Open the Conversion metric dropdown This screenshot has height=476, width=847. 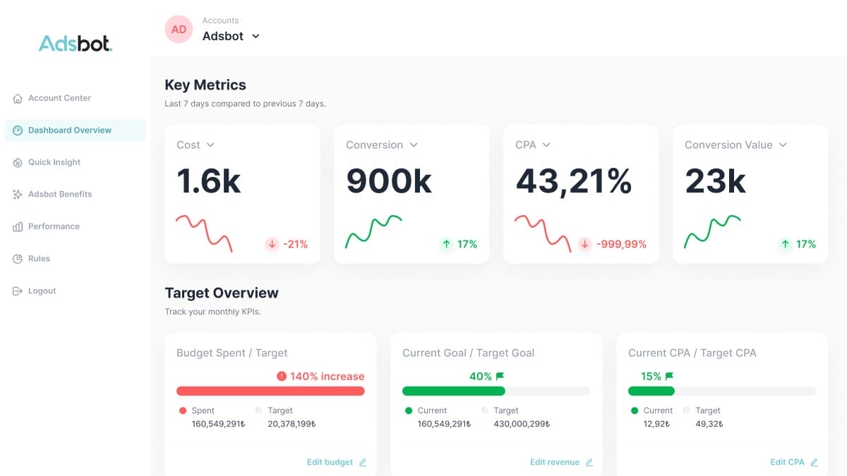click(x=414, y=145)
